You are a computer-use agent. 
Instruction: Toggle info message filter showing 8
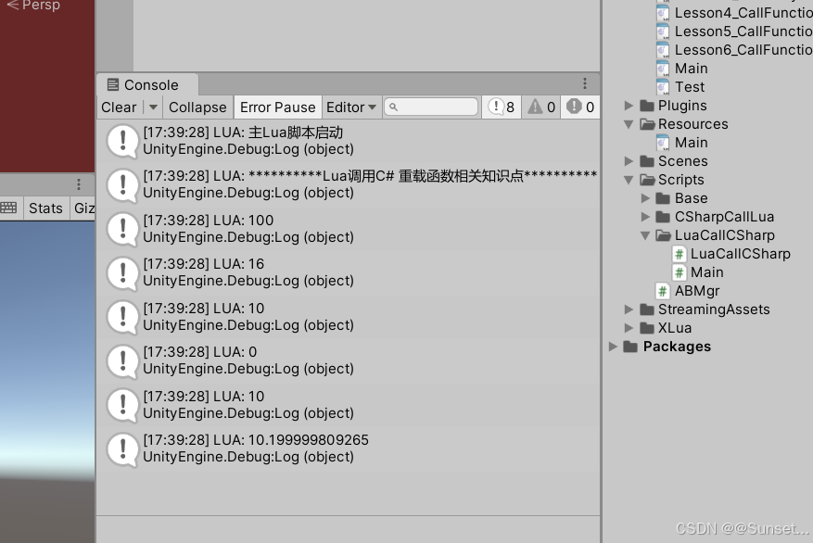502,107
